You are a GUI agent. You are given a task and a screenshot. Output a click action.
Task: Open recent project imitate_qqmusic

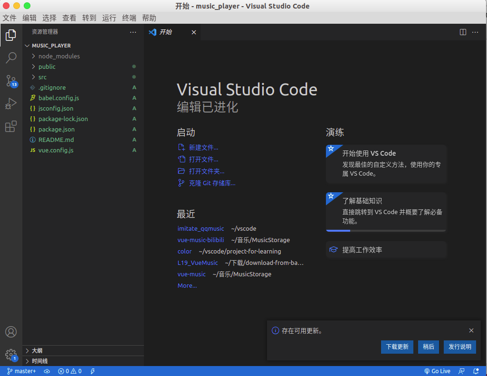click(x=201, y=229)
